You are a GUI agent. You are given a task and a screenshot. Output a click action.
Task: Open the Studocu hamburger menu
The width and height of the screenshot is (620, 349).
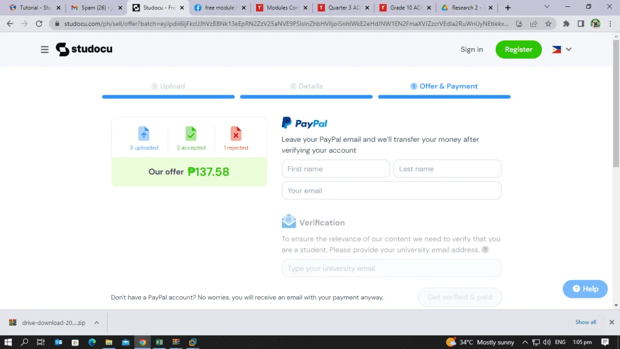(45, 49)
